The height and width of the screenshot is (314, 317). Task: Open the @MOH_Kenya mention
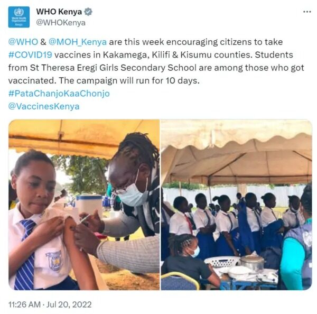pos(78,42)
